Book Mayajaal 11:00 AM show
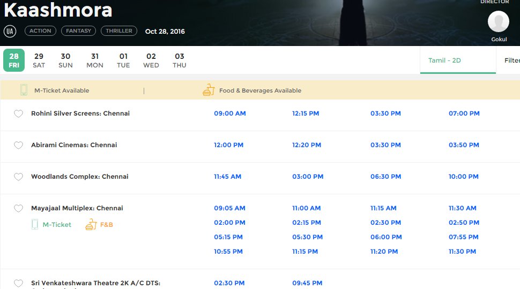This screenshot has width=520, height=289. click(307, 208)
